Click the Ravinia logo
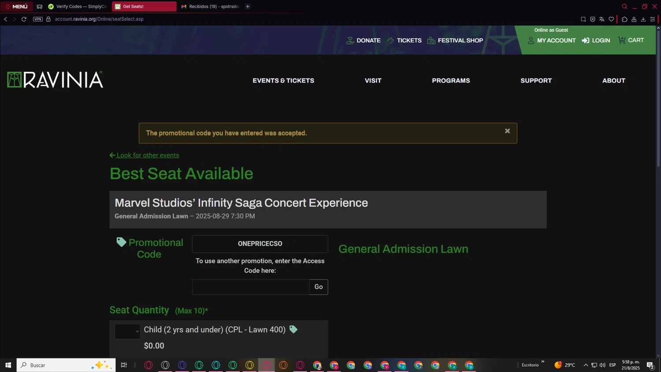The width and height of the screenshot is (661, 372). pos(55,79)
